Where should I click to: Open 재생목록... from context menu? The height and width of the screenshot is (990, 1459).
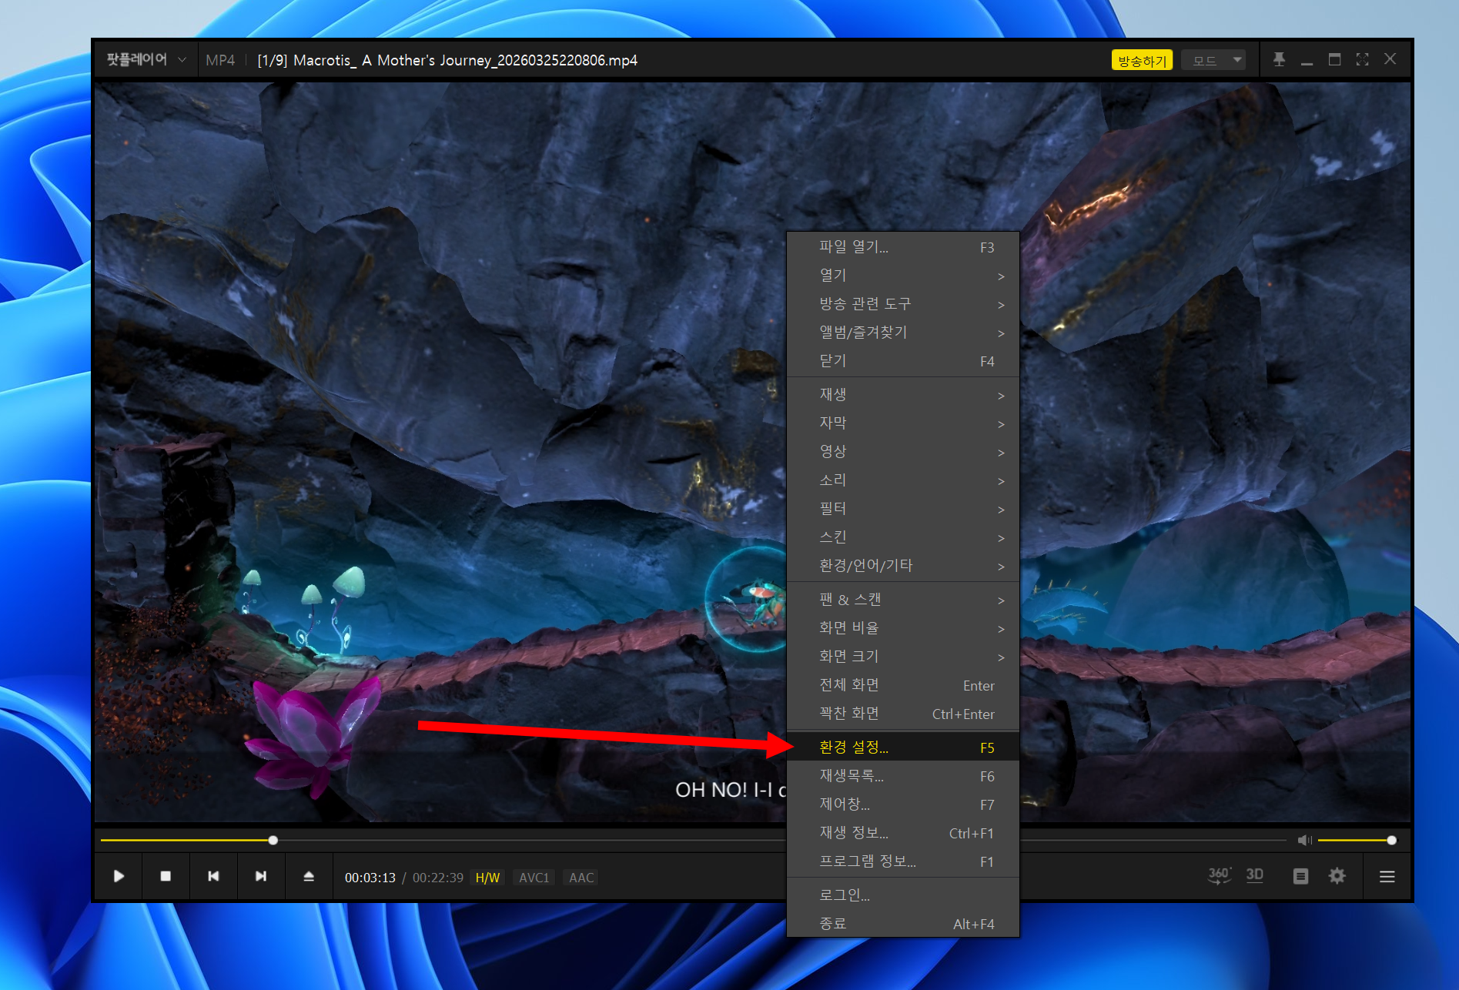coord(903,776)
